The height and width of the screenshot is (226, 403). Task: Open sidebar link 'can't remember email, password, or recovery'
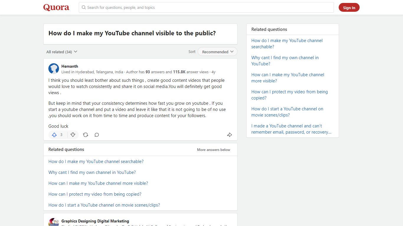tap(291, 129)
